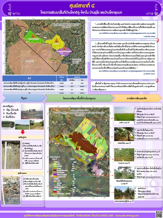Image resolution: width=163 pixels, height=218 pixels.
Task: Click the rice field photo thumbnail
Action: (x=124, y=114)
